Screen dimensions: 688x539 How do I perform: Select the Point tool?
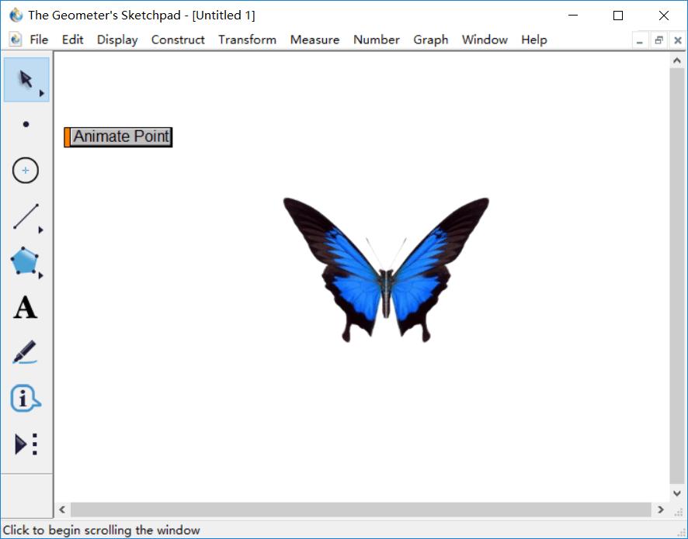26,124
